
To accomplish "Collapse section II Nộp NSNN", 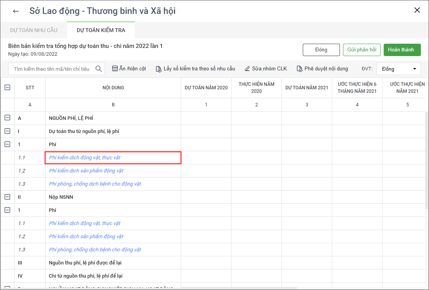I will pyautogui.click(x=7, y=197).
